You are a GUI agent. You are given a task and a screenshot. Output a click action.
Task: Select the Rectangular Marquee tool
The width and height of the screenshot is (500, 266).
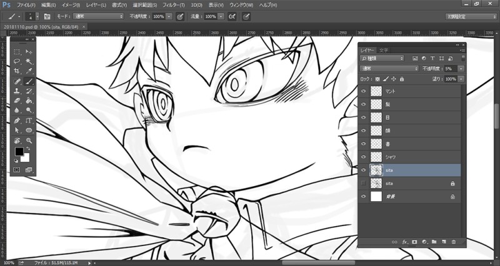[x=17, y=52]
